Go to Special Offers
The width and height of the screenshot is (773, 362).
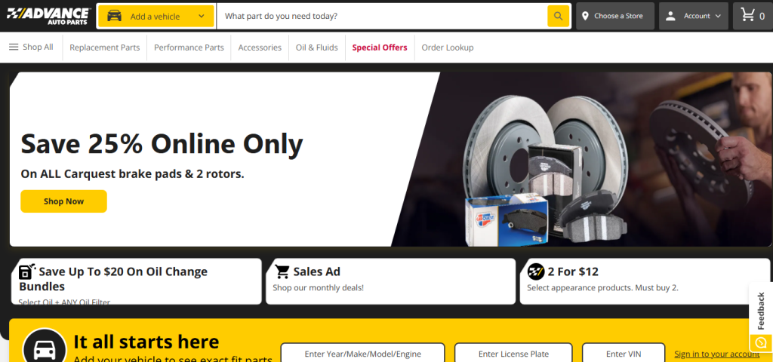[380, 48]
